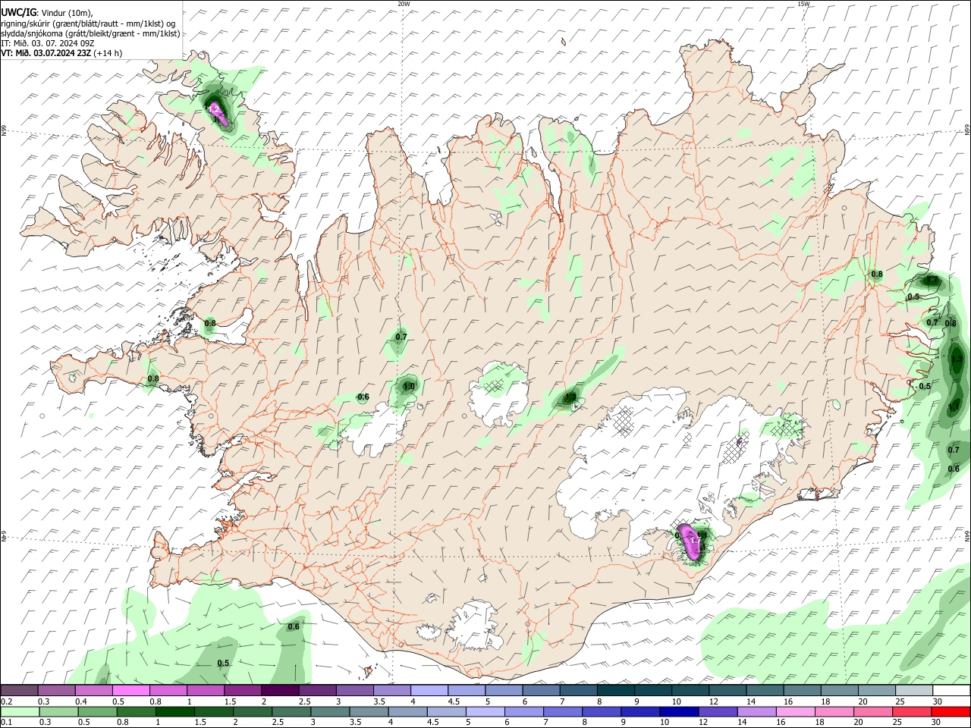This screenshot has height=728, width=971.
Task: Click the initial time 'IT: Mið. 03. 07. 2024 09Z'
Action: click(48, 43)
